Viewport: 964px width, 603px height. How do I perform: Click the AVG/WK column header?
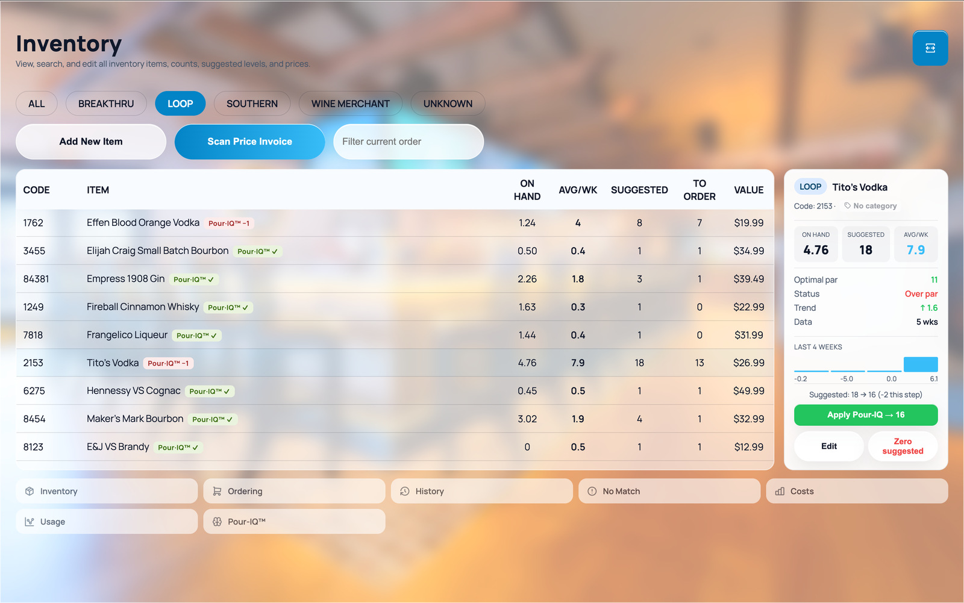coord(578,190)
